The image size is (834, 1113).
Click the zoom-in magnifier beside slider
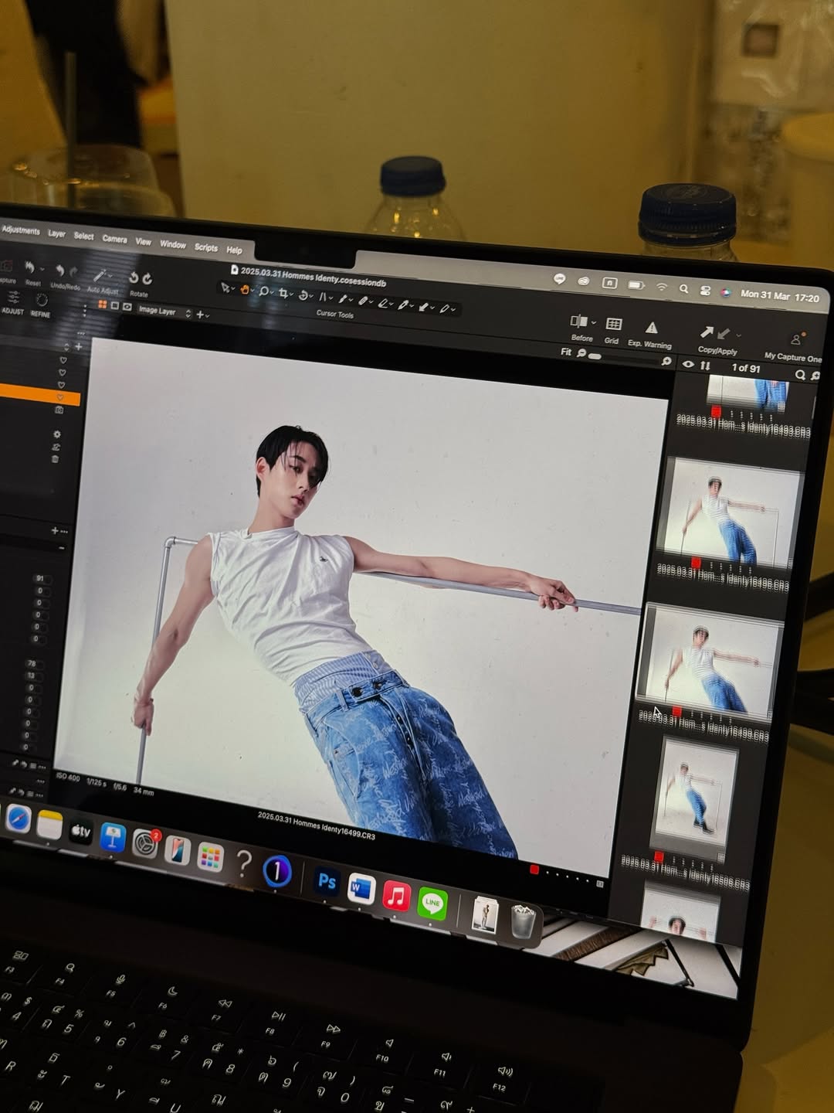click(666, 361)
